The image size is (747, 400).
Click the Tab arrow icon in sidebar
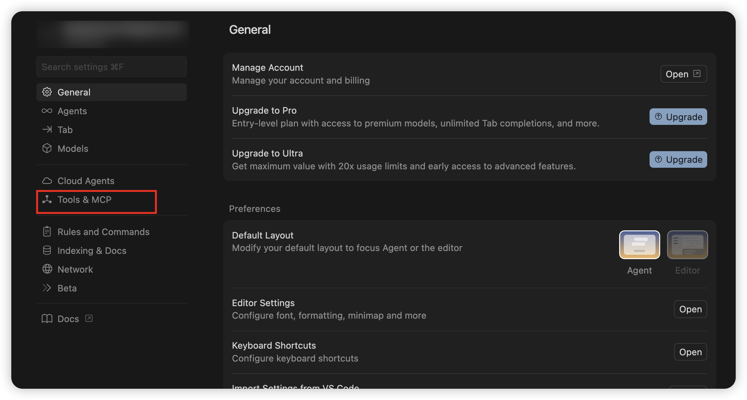coord(47,130)
